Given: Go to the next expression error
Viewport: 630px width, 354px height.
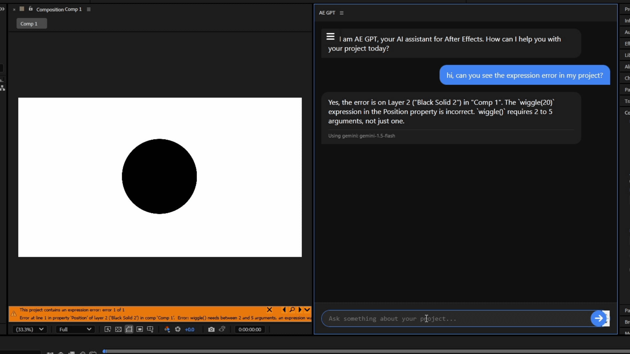Looking at the screenshot, I should tap(300, 310).
